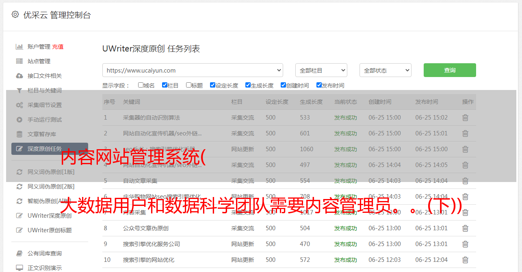Click trash icon for 搜索引擎的网站优化 row
The width and height of the screenshot is (522, 272).
pos(465,260)
